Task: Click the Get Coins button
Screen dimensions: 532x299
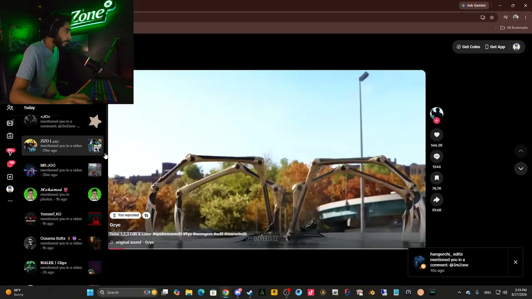Action: (468, 47)
